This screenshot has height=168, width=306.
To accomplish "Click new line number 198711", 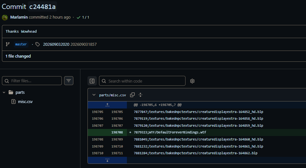I will coord(117,153).
